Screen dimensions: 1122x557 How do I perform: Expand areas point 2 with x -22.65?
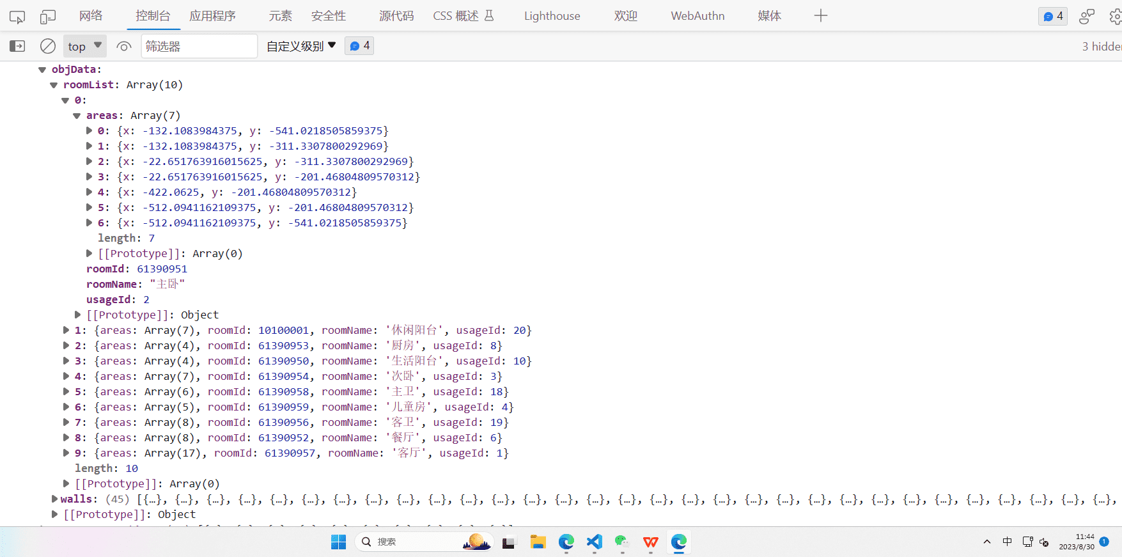[90, 161]
